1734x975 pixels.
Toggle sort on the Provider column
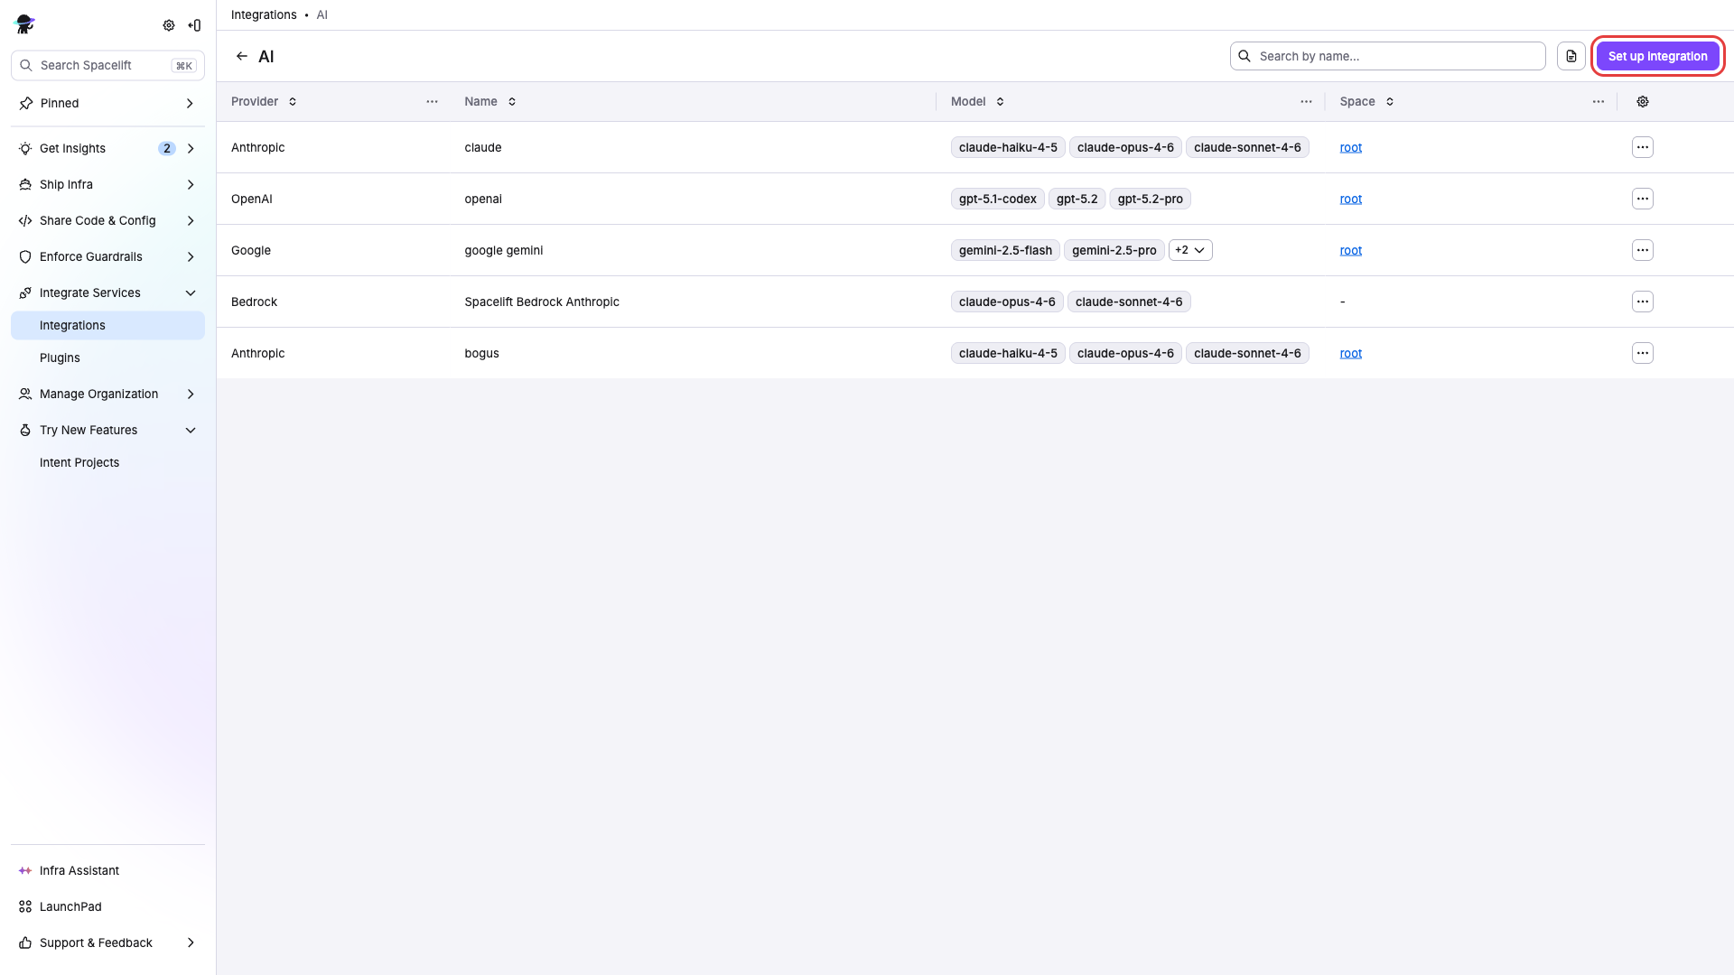292,101
